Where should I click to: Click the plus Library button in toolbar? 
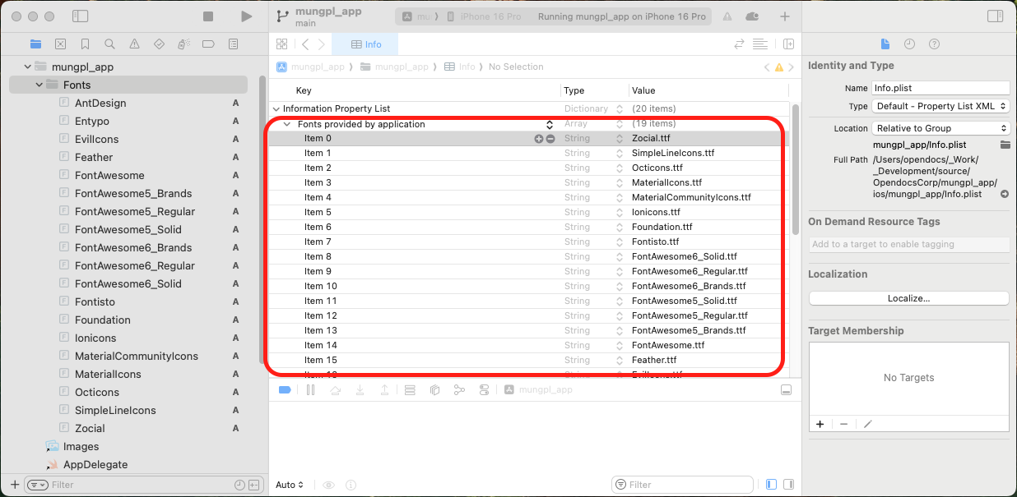coord(785,16)
